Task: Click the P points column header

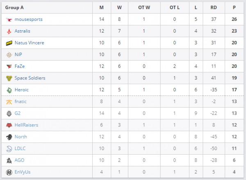Action: click(x=234, y=7)
